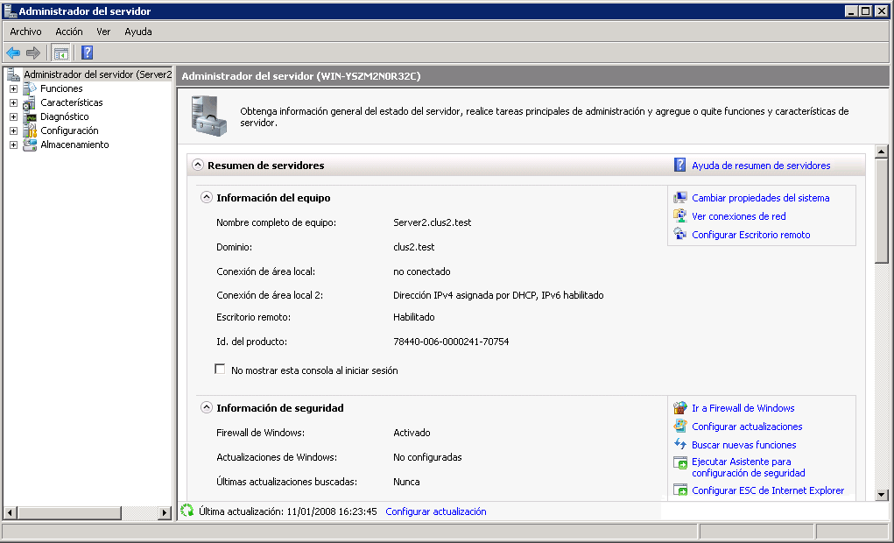Click the Ver conexiones de red icon
Screen dimensions: 894x543
point(680,216)
